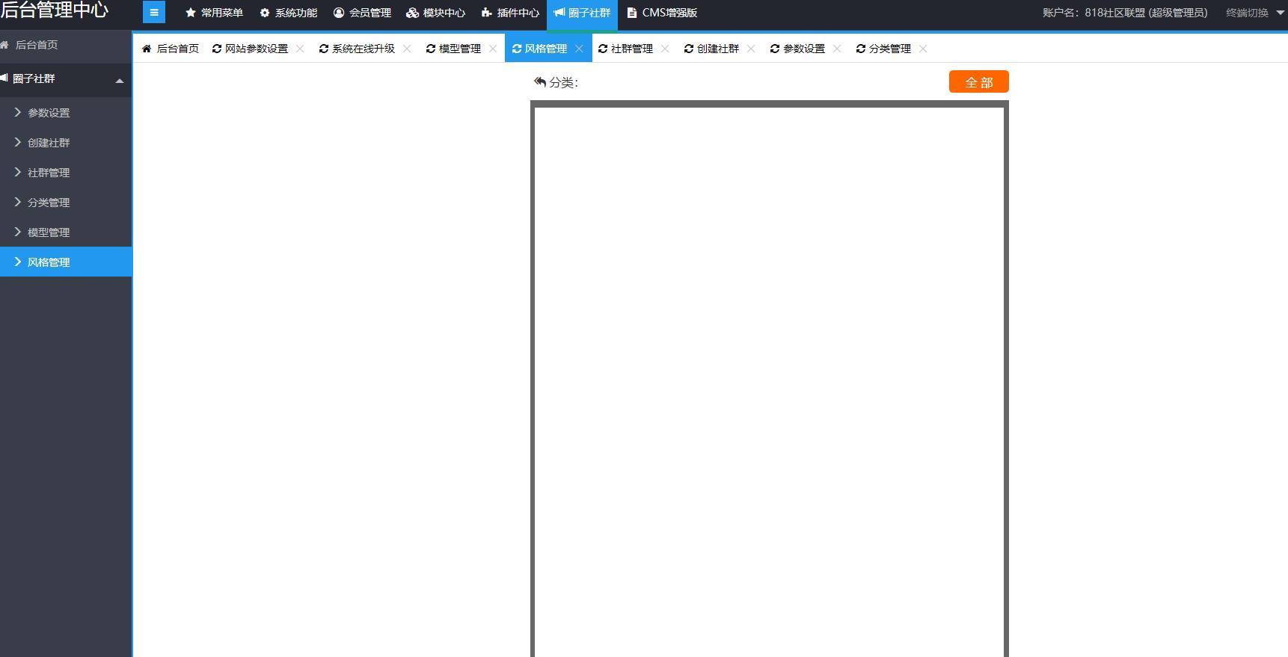Close the 风格管理 tab

coord(579,49)
